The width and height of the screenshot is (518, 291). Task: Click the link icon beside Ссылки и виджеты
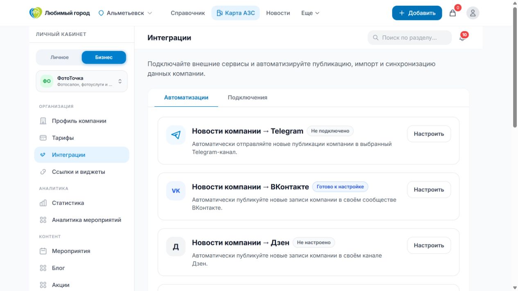[x=43, y=172]
